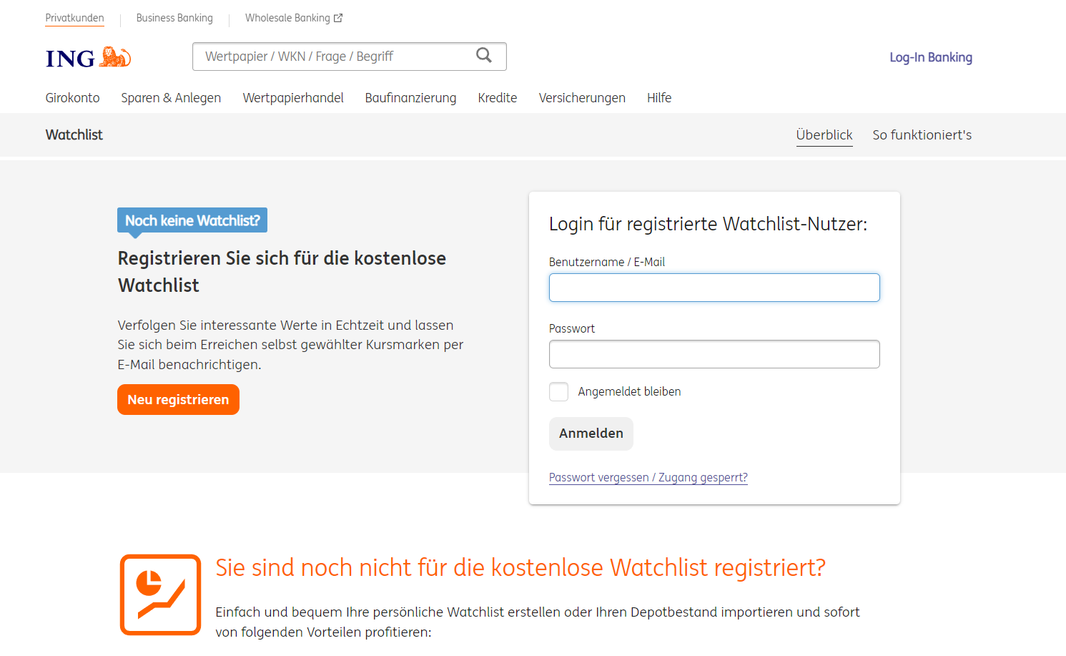1066x656 pixels.
Task: Open the Girokonto menu
Action: (x=72, y=98)
